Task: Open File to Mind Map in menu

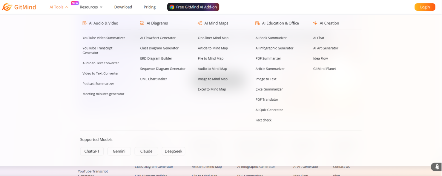Action: (211, 58)
